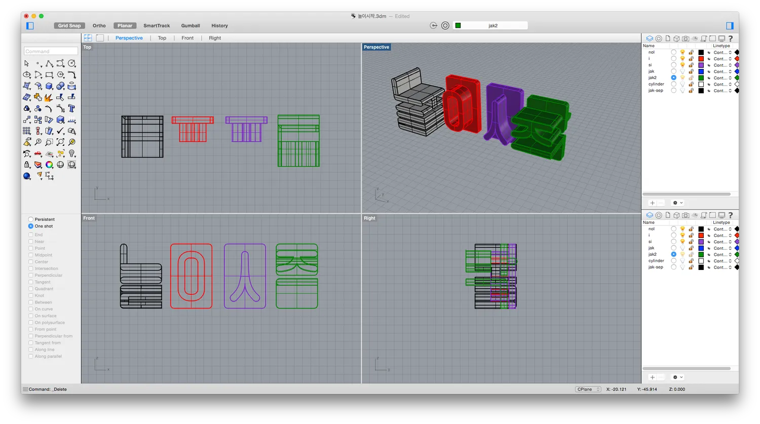Open gear options menu in lower layers panel
This screenshot has height=424, width=760.
(677, 377)
